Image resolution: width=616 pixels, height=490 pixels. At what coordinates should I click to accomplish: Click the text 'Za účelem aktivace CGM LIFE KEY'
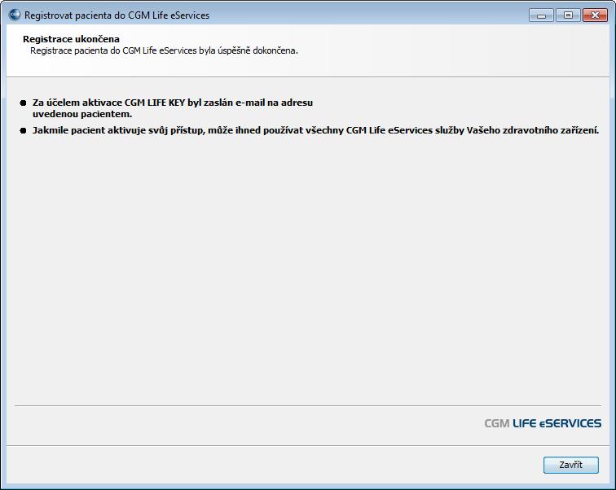point(109,103)
